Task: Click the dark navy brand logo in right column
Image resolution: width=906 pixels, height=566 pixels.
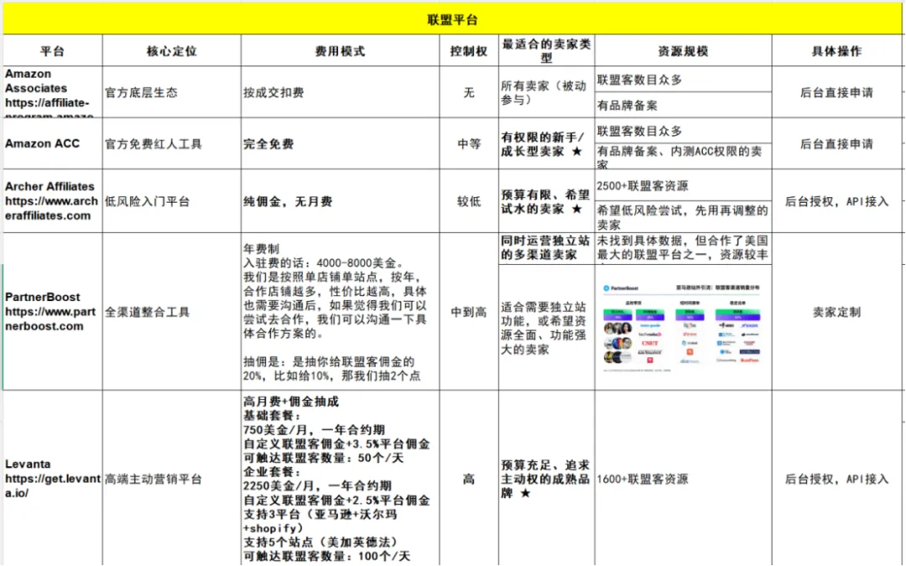Action: (749, 352)
